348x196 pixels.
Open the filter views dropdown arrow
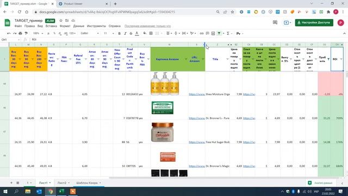223,33
